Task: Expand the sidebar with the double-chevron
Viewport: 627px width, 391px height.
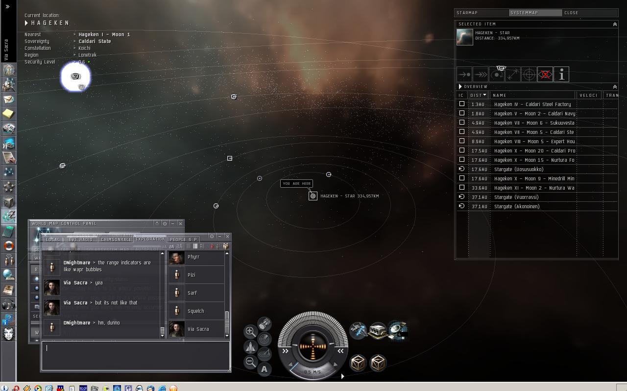Action: point(7,6)
